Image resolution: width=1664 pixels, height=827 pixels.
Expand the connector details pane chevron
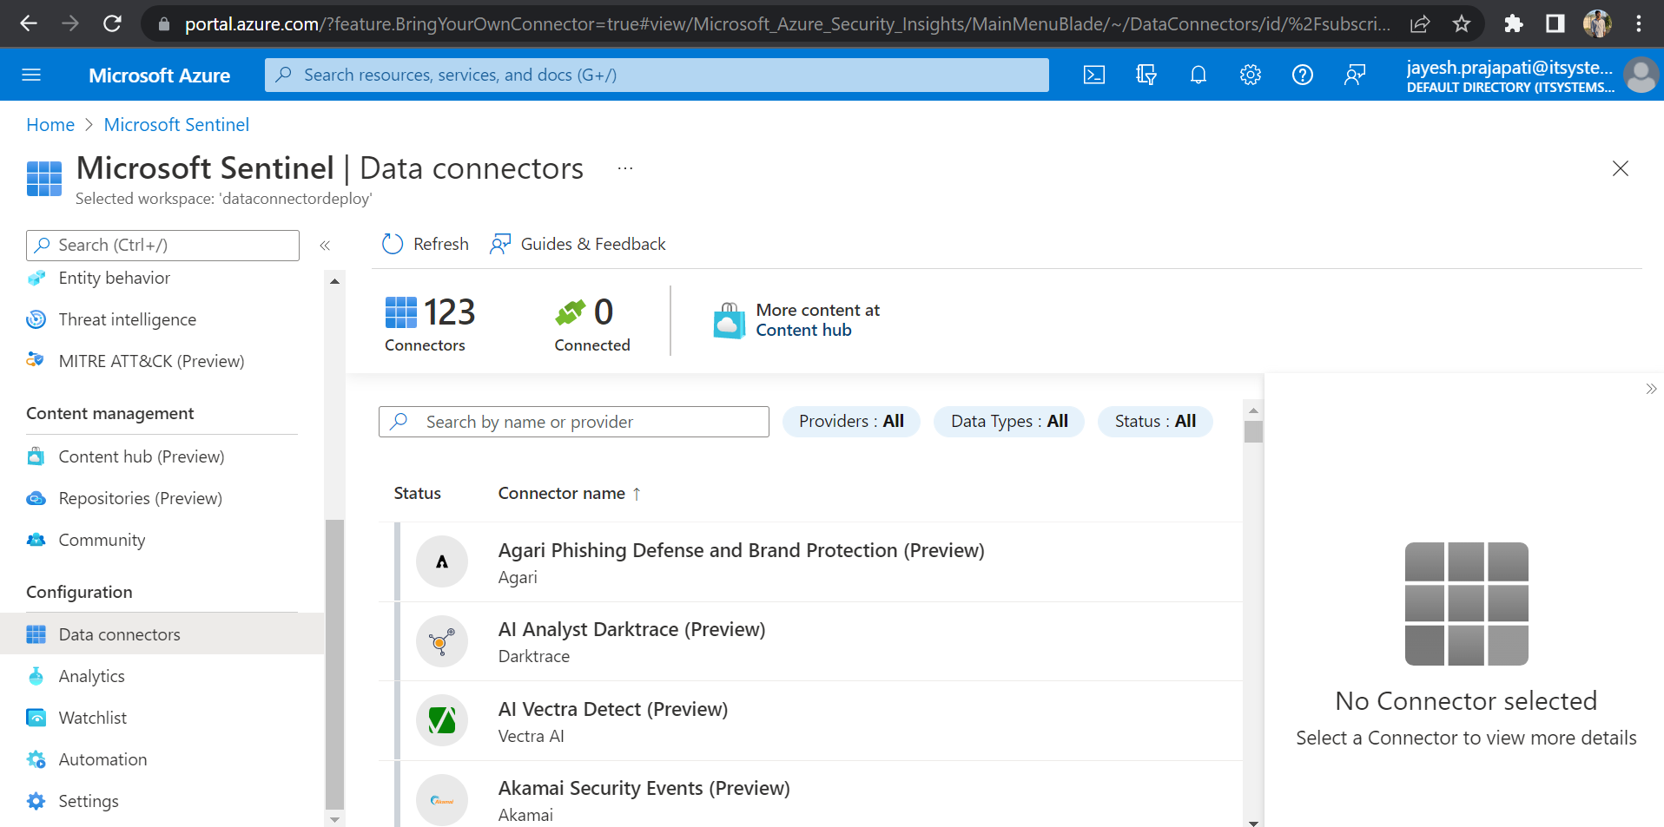(1651, 389)
